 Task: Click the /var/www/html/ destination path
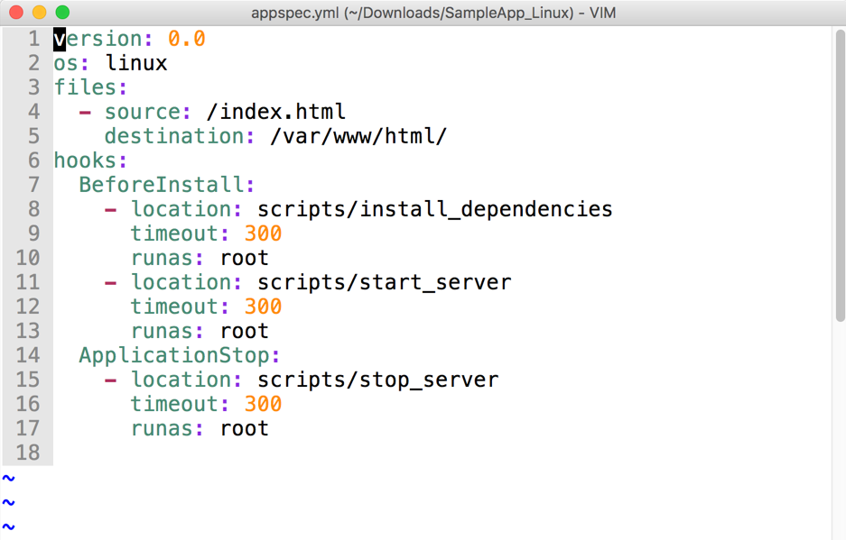pos(358,136)
